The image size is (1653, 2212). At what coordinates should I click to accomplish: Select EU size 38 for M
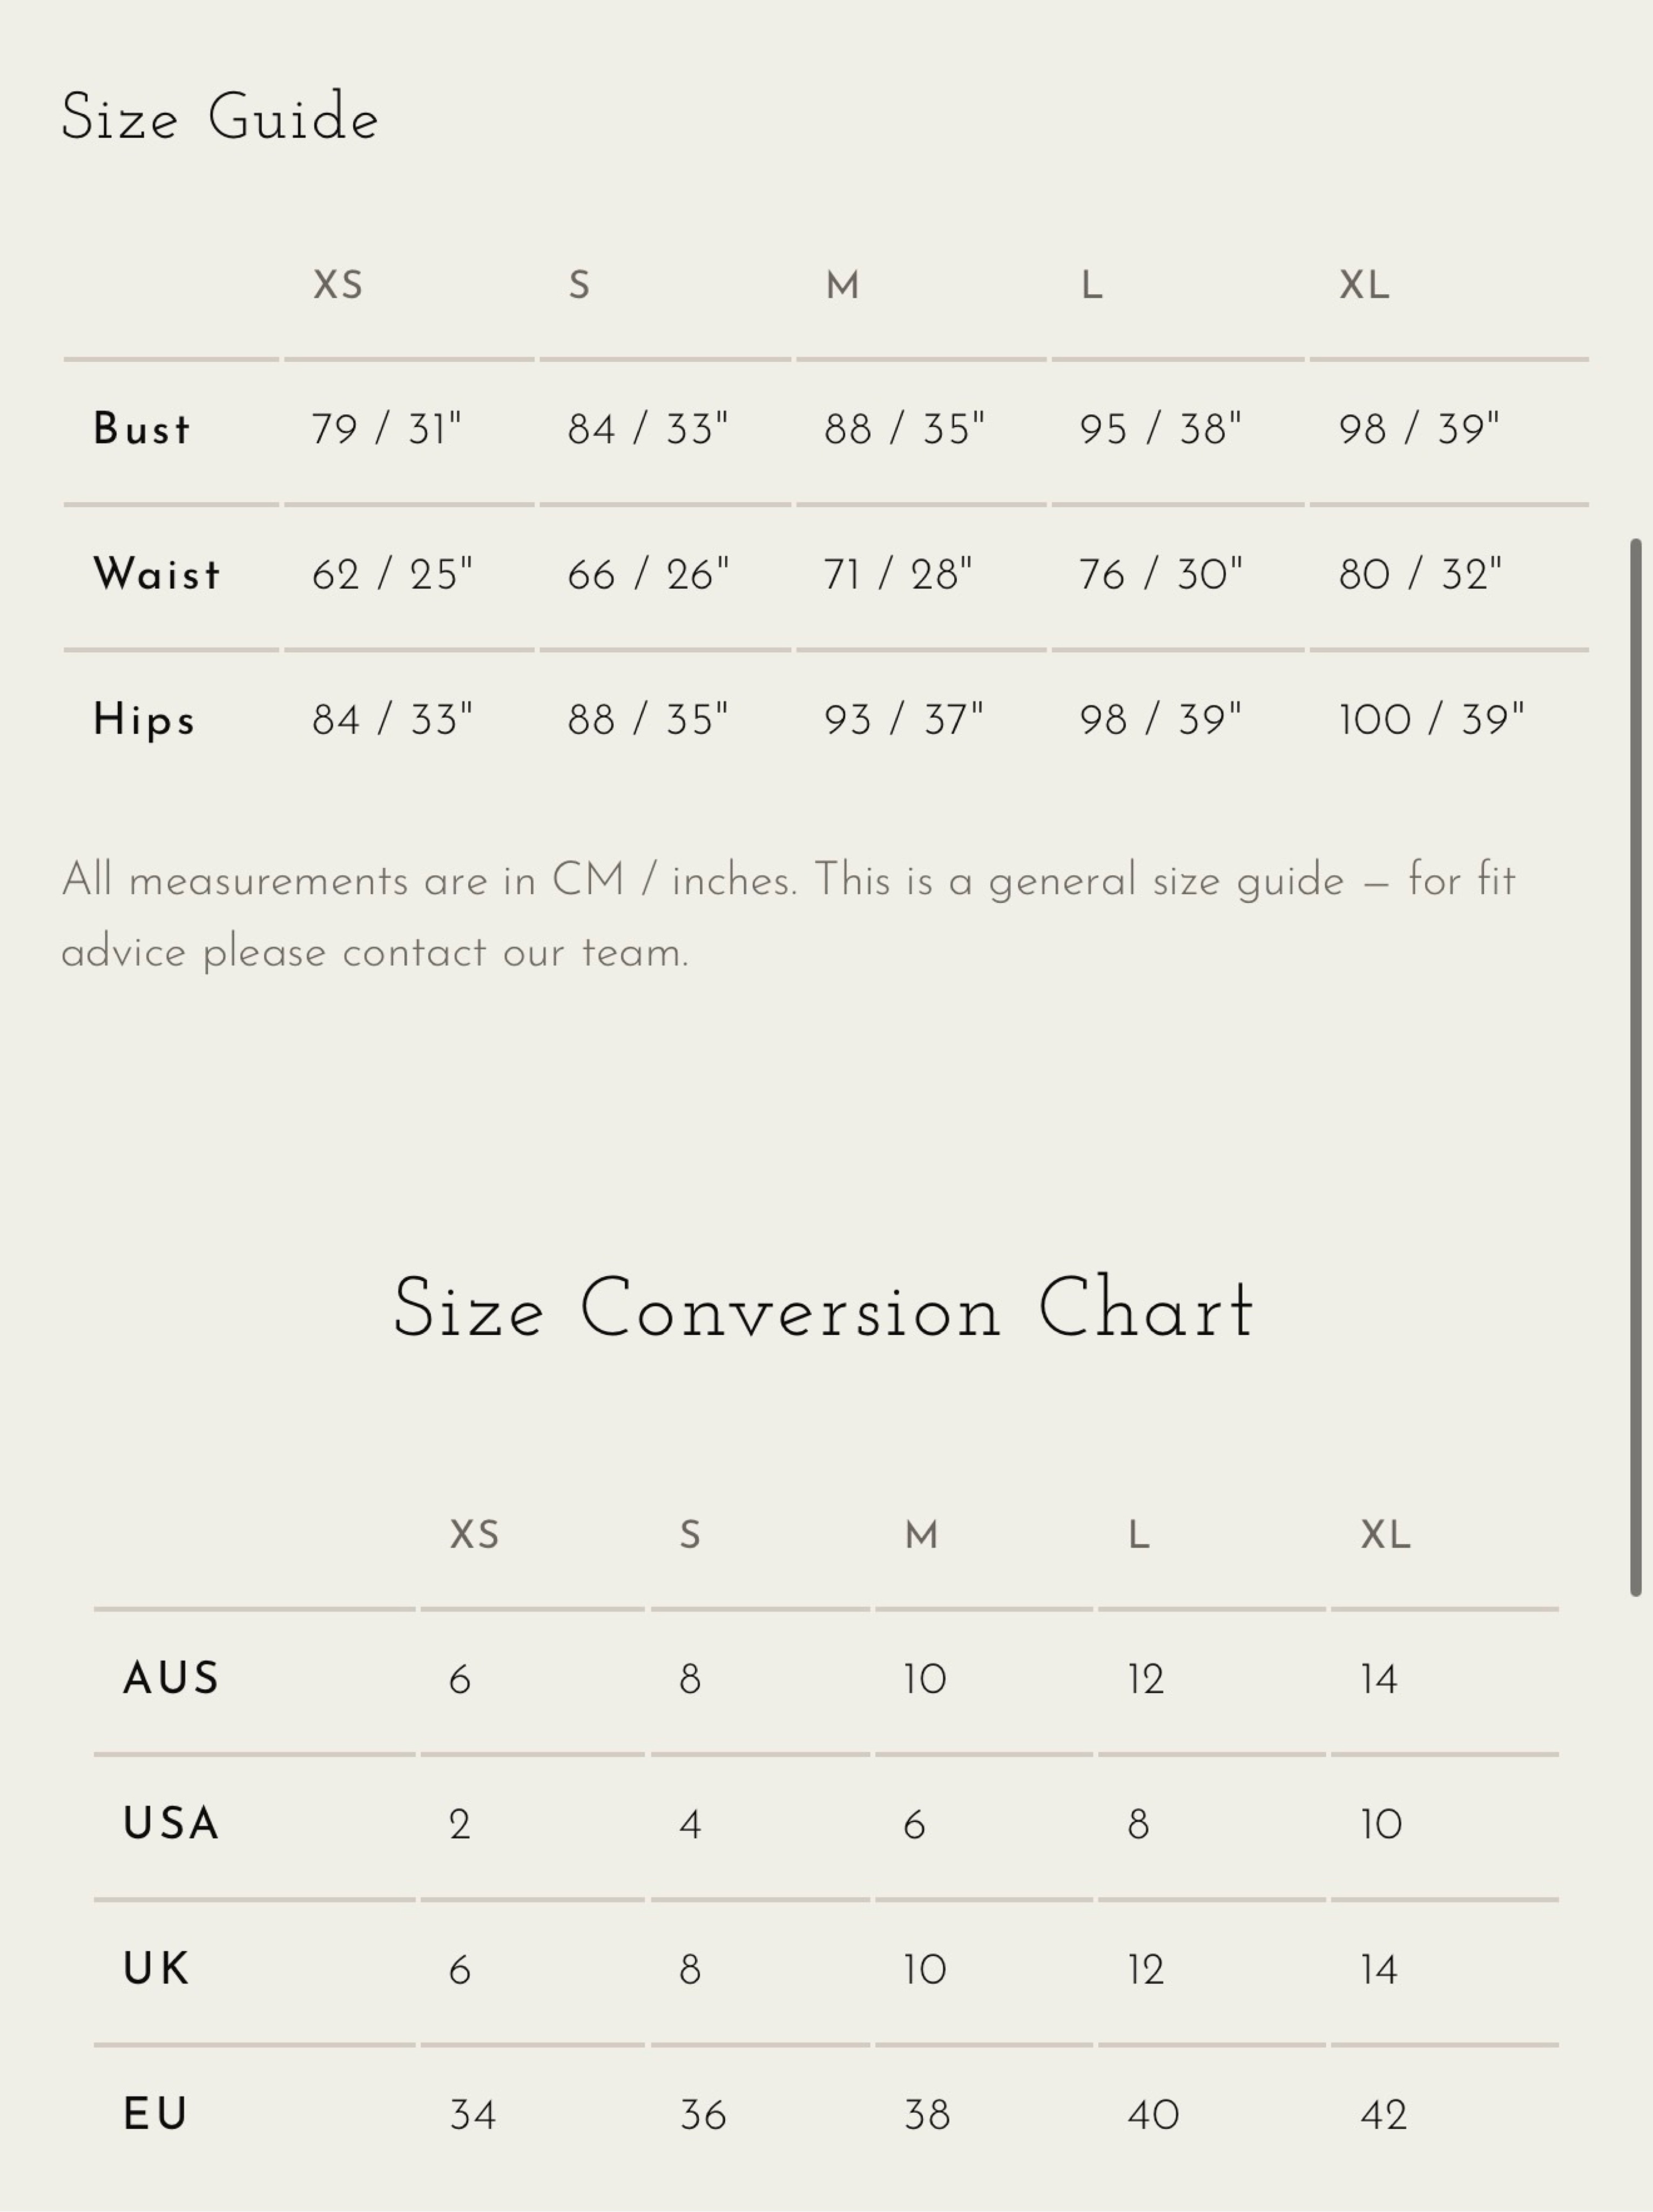coord(926,2115)
